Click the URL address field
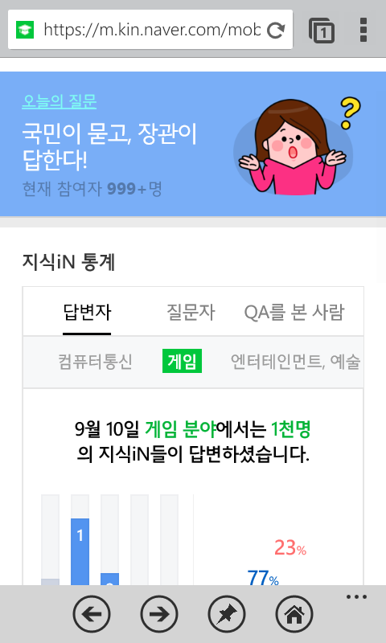Screen dimensions: 386x643 point(152,30)
